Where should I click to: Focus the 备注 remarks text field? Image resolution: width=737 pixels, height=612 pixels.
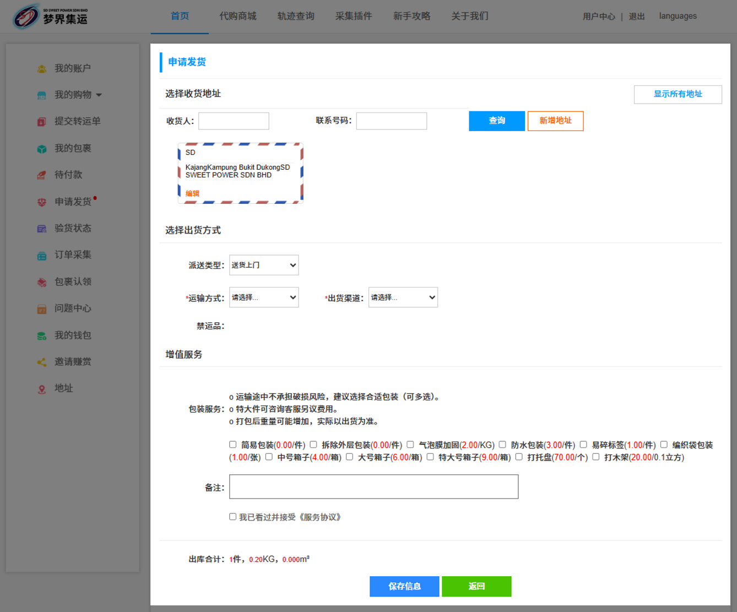[373, 487]
